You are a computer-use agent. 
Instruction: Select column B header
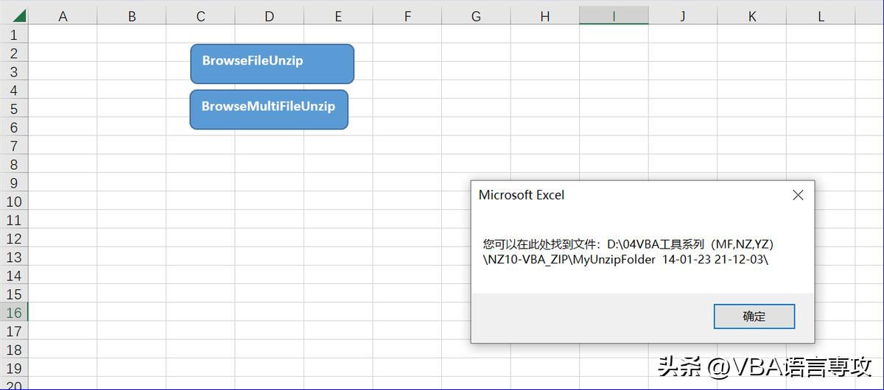coord(132,16)
